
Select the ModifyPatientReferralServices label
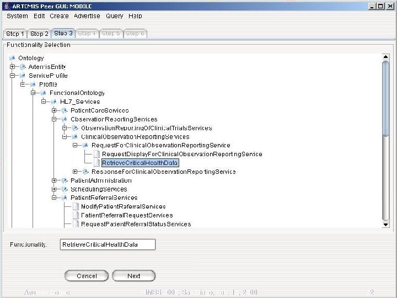tap(124, 206)
